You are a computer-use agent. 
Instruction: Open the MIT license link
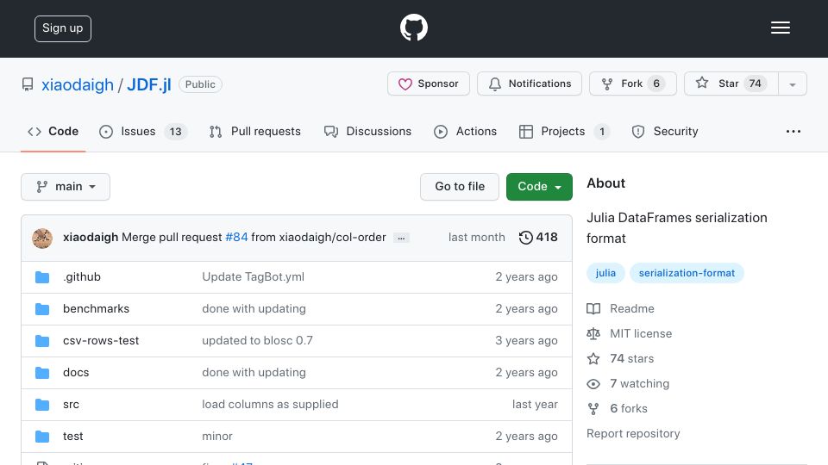(641, 334)
